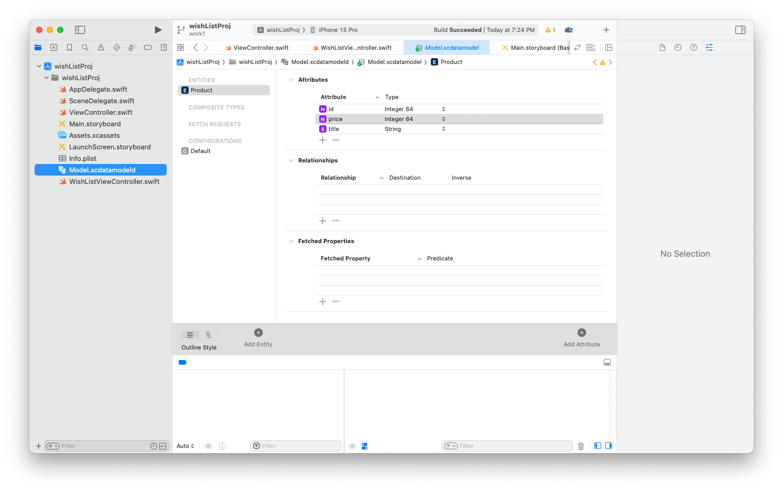Collapse the wishListProj folder group
783x492 pixels.
[x=46, y=78]
